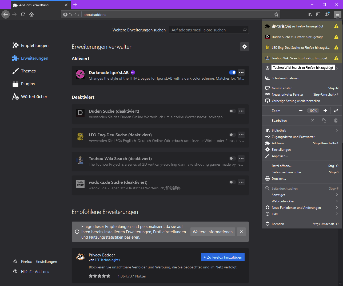Disable the Darkmode Igor'sLAB extension toggle
Image resolution: width=343 pixels, height=286 pixels.
click(x=233, y=72)
